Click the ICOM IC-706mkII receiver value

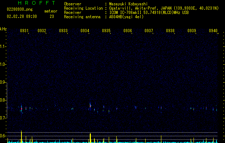[149, 13]
